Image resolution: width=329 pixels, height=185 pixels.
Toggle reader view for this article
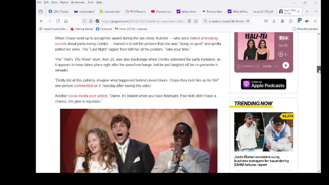click(x=189, y=21)
